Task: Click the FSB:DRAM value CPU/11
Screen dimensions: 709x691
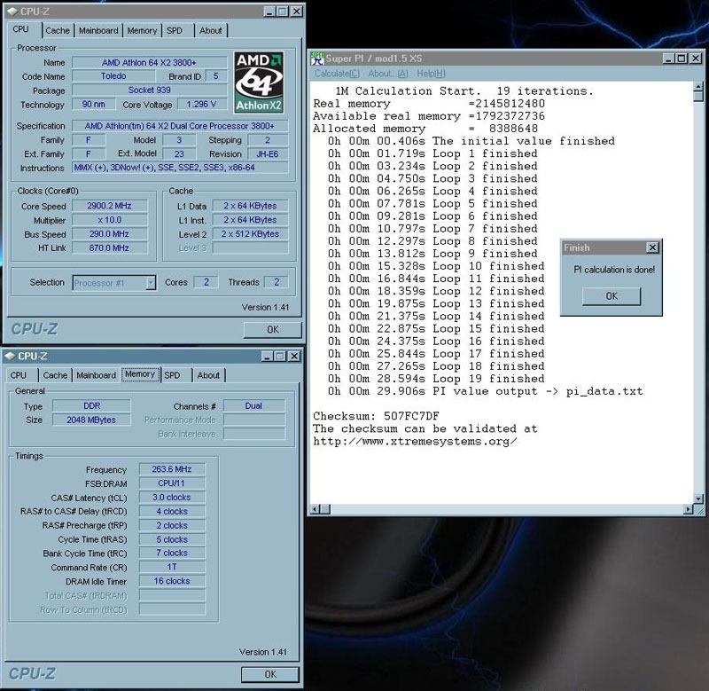Action: click(172, 483)
